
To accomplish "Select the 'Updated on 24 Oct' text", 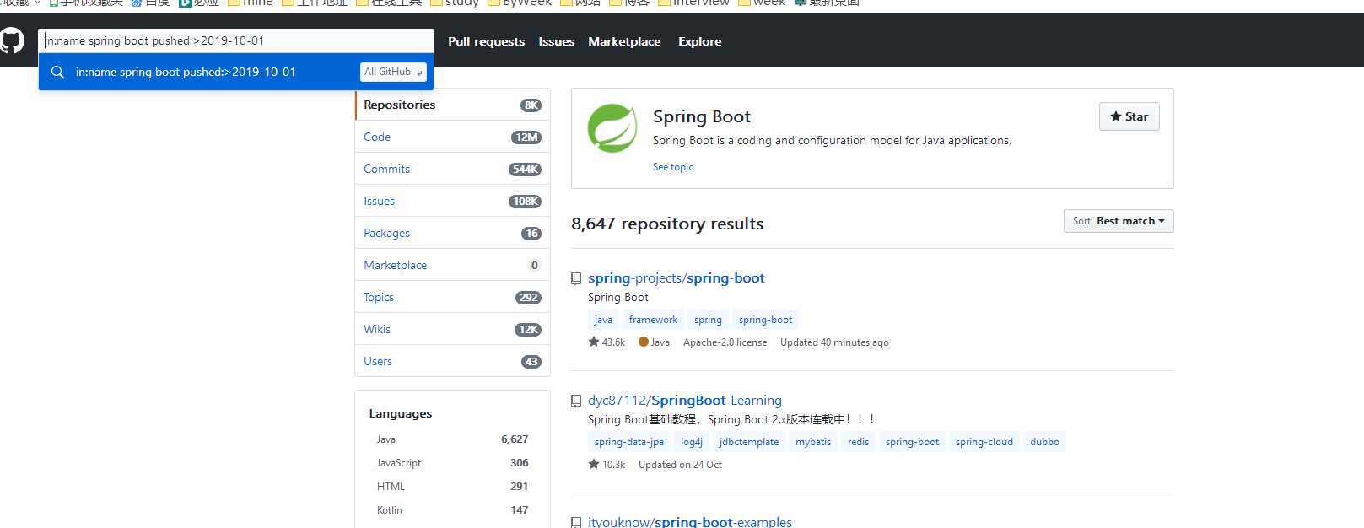I will 680,465.
